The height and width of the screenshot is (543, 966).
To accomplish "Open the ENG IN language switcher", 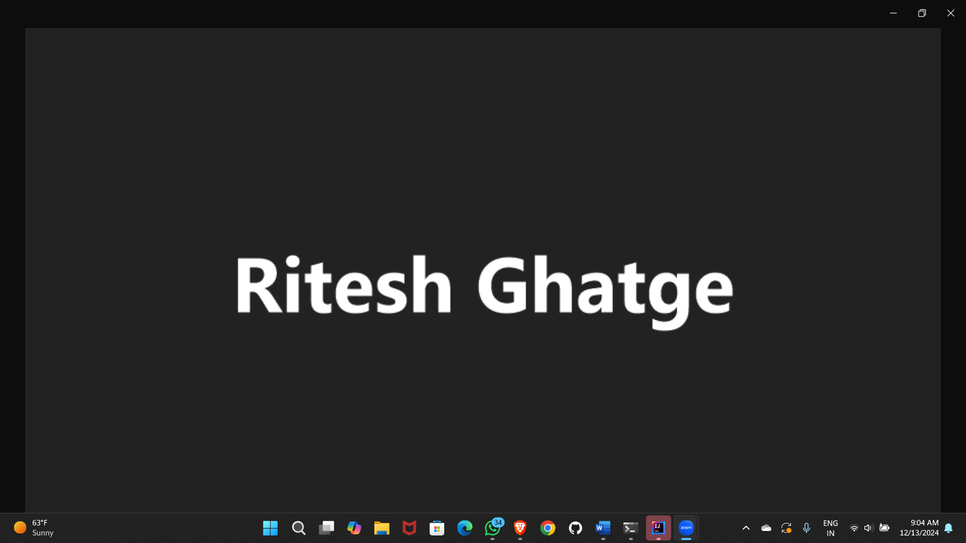I will [830, 528].
